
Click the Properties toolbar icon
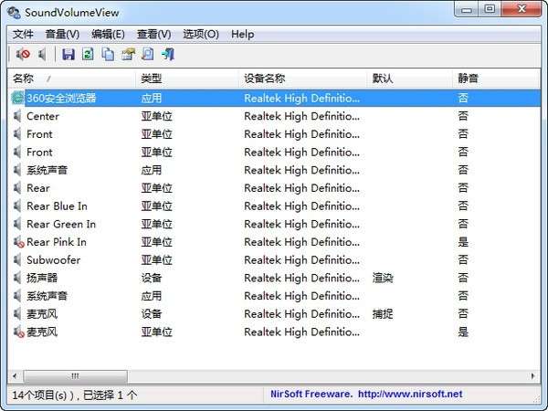point(128,54)
